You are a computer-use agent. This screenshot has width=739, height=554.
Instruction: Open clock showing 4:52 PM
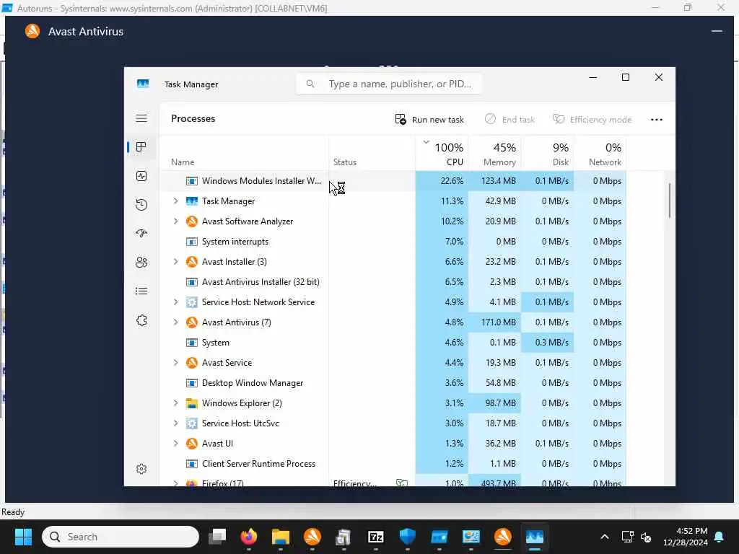[686, 537]
